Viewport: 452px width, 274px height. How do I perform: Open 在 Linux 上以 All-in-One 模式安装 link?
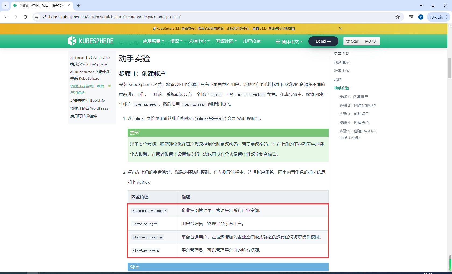[x=90, y=61]
